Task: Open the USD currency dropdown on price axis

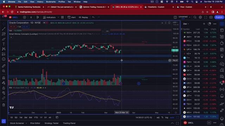Action: click(175, 22)
